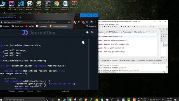Open JournalDev site search magnifier
Screen dimensions: 179x101
(x=93, y=32)
